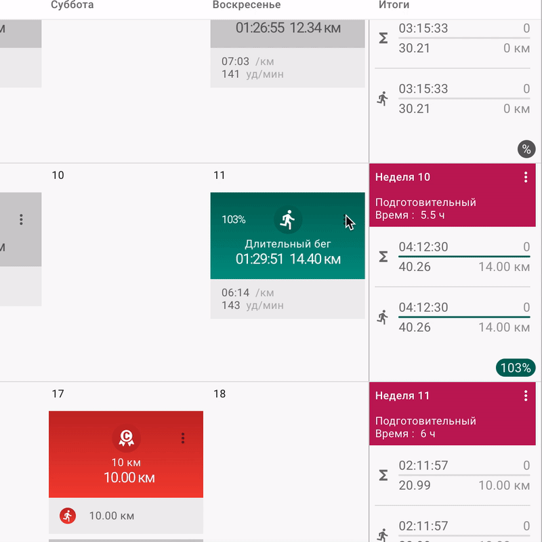The width and height of the screenshot is (542, 542).
Task: Click the sigma icon in Неделя 11 totals
Action: click(x=383, y=476)
